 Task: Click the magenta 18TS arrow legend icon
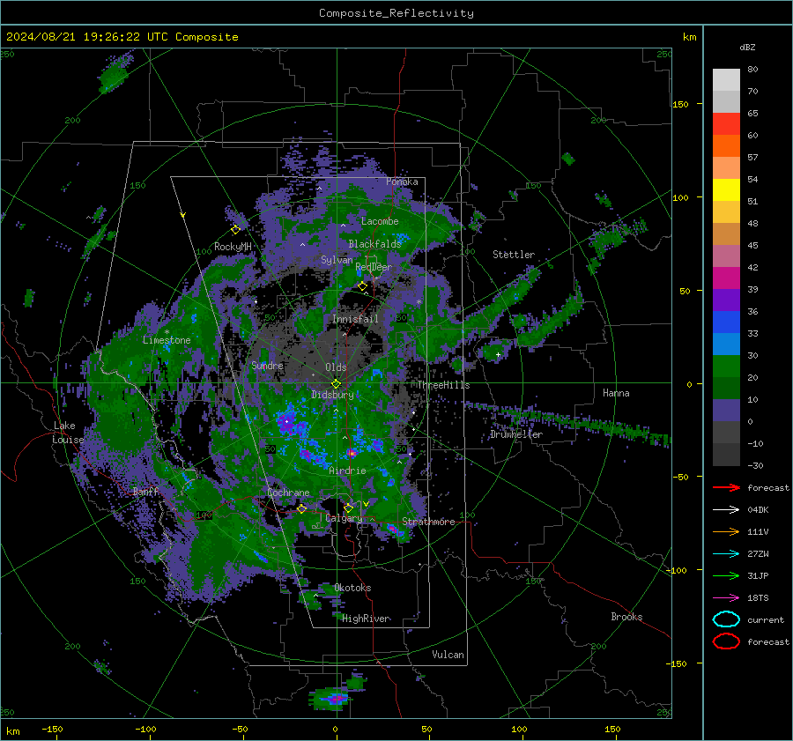(x=726, y=598)
